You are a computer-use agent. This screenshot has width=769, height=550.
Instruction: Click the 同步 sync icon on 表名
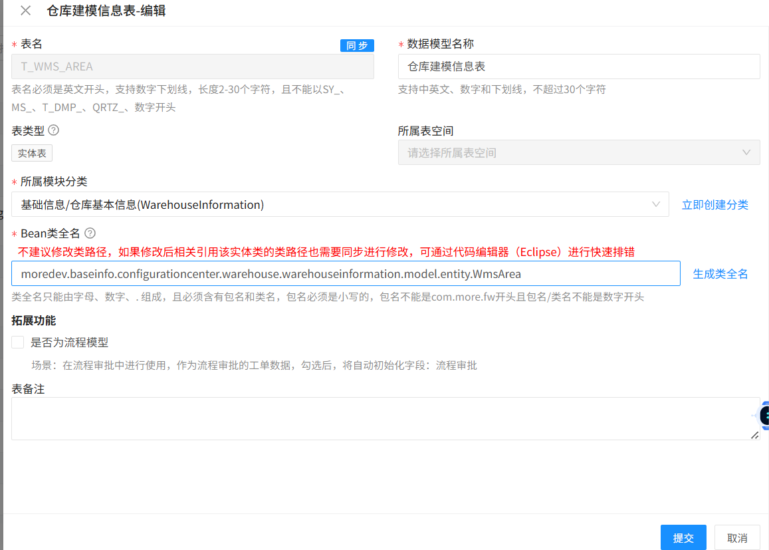(358, 45)
